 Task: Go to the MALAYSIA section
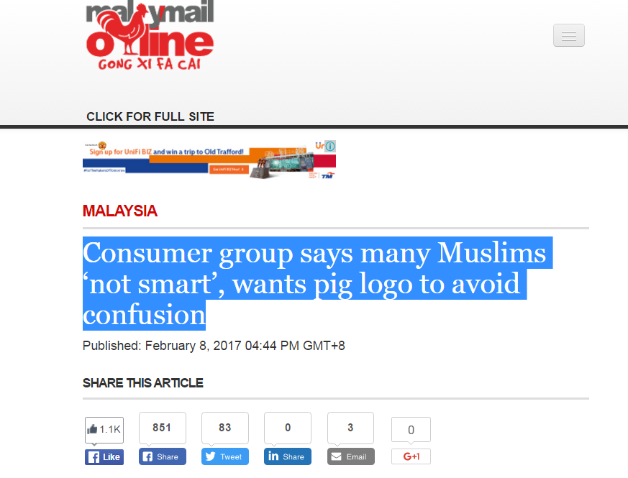coord(119,211)
